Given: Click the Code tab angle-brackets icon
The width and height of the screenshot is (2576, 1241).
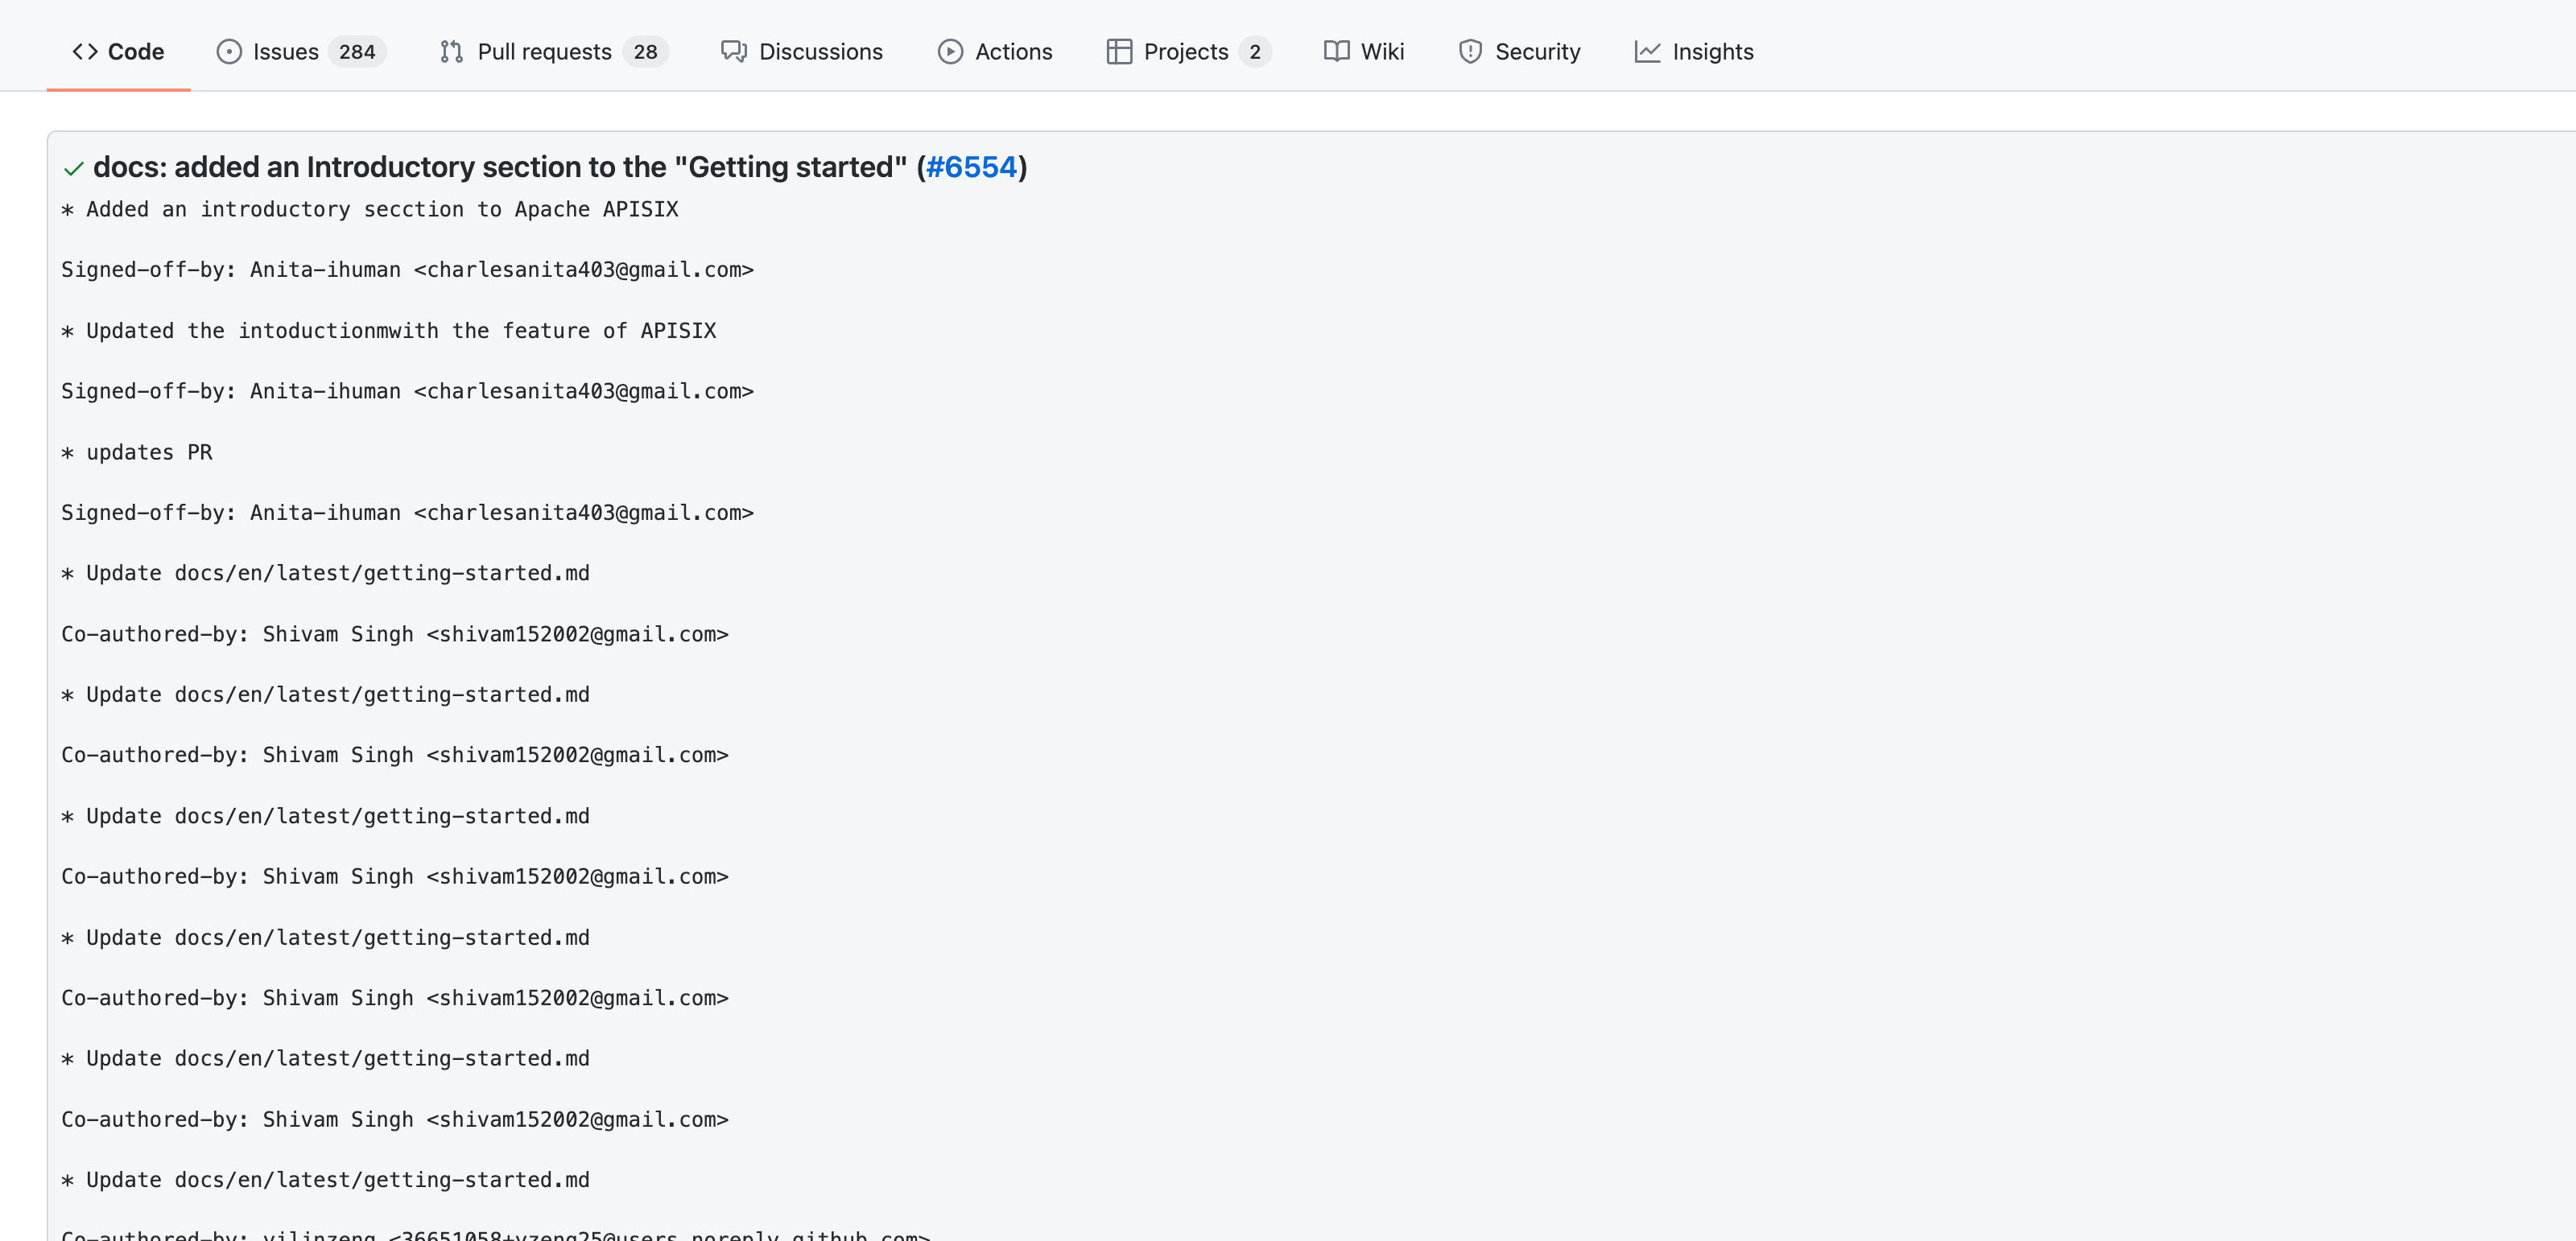Looking at the screenshot, I should (85, 52).
